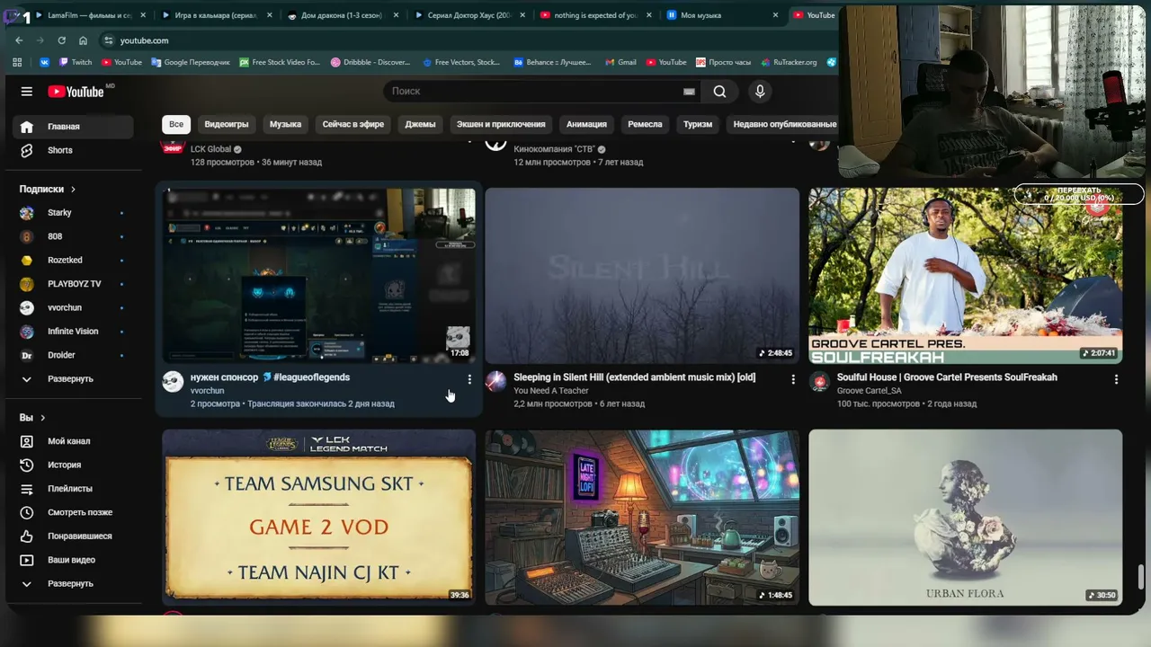
Task: Open the browser apps grid icon
Action: [17, 62]
